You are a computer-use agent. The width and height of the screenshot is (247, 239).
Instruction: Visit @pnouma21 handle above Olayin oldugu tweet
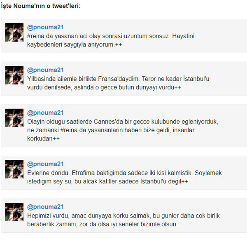(x=45, y=113)
